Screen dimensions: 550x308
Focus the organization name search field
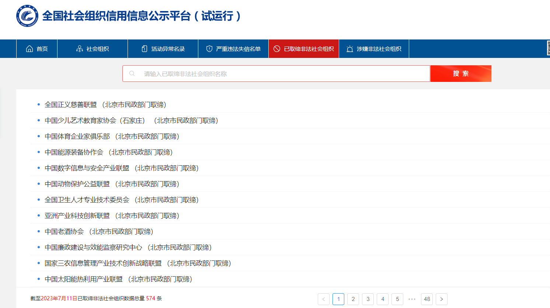click(x=276, y=74)
